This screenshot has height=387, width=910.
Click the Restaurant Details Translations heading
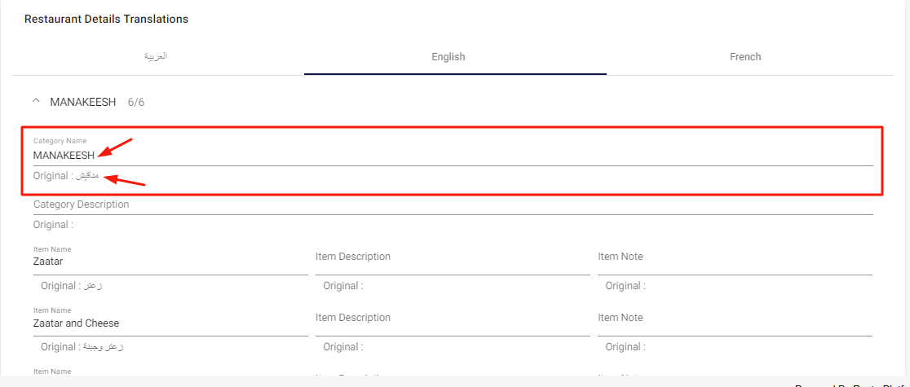[106, 19]
